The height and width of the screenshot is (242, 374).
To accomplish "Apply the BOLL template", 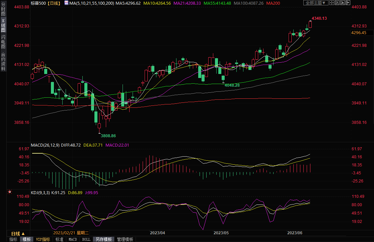I will (x=86, y=239).
